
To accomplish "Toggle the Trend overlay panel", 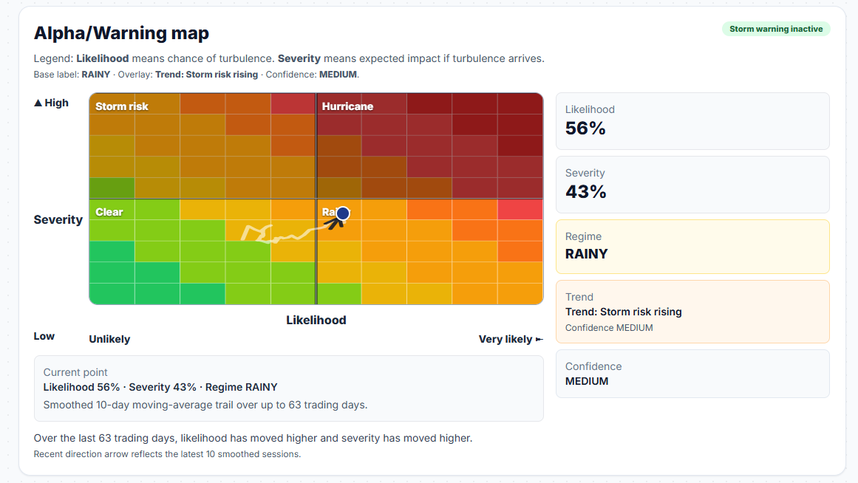I will pos(692,312).
